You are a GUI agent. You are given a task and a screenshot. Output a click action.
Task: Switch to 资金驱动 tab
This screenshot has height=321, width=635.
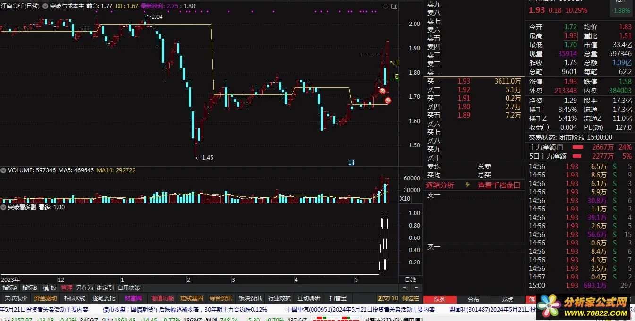(x=45, y=298)
